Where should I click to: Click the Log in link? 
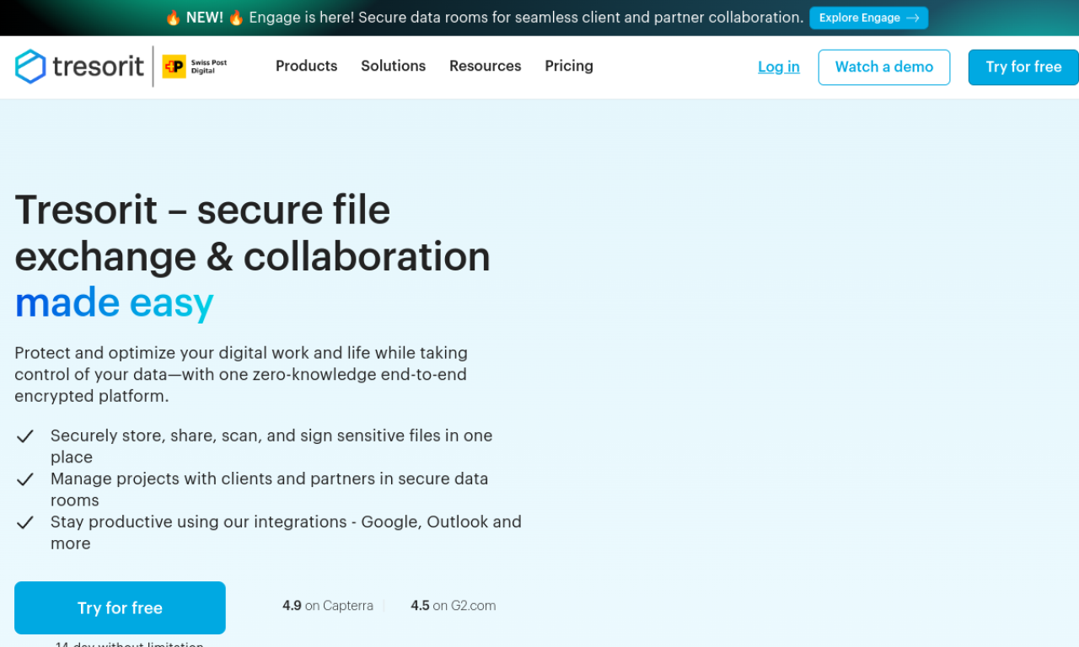pyautogui.click(x=778, y=67)
